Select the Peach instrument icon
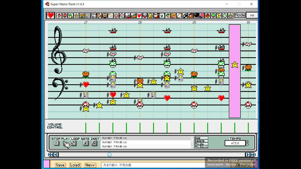This screenshot has width=301, height=169. point(173,16)
